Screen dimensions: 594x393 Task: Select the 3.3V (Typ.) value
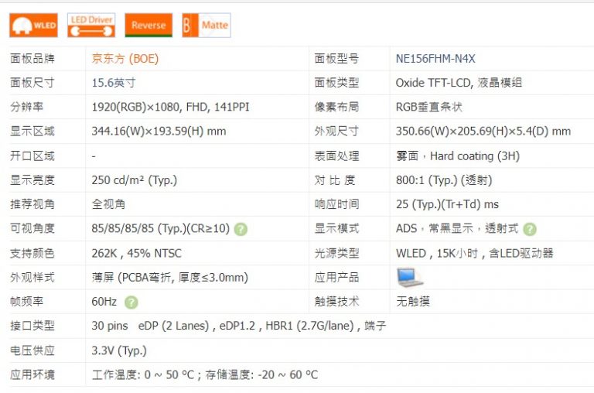[119, 350]
